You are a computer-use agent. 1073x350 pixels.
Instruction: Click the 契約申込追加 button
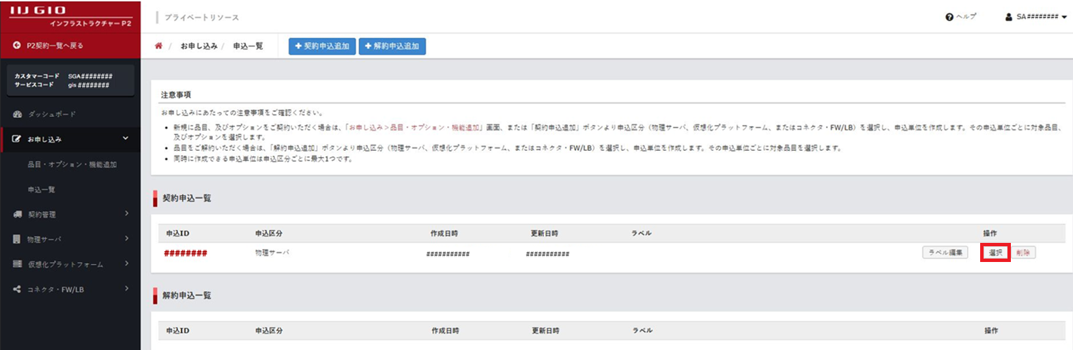pyautogui.click(x=321, y=46)
